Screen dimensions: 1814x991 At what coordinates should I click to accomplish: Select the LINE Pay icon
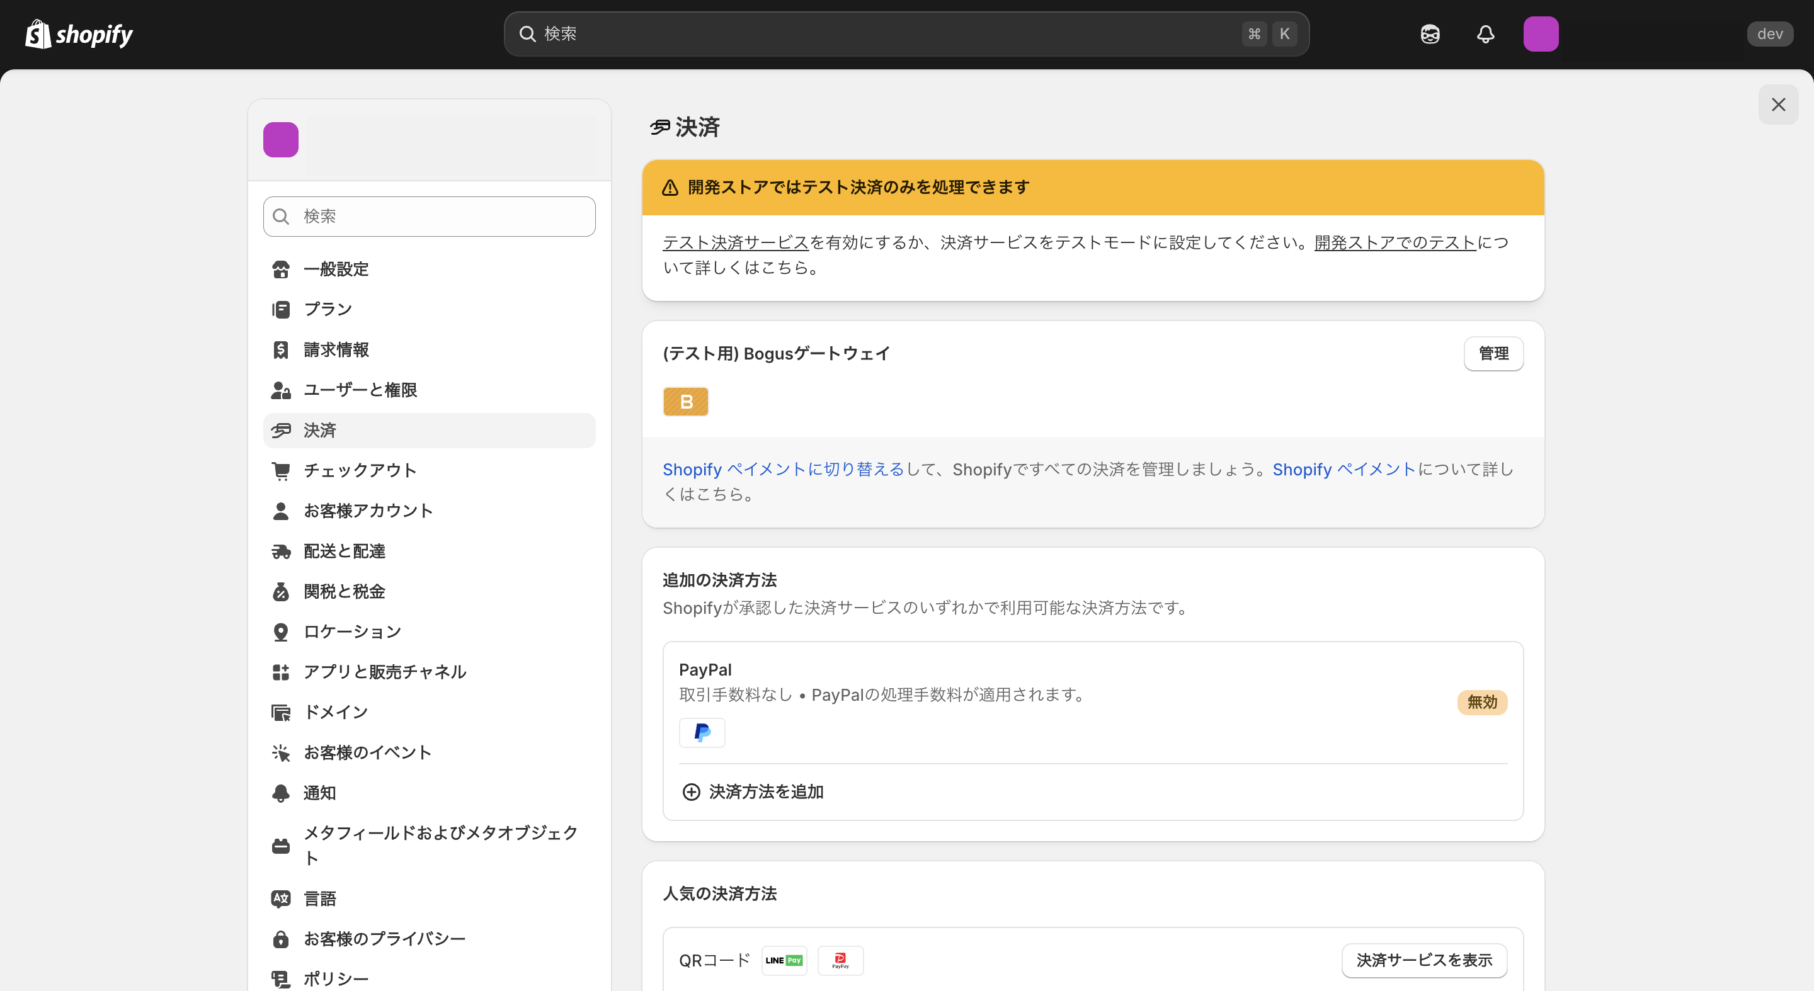pyautogui.click(x=784, y=960)
